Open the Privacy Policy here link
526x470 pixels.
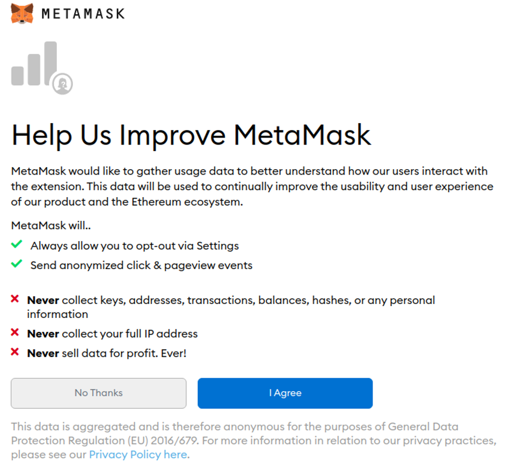click(x=138, y=454)
